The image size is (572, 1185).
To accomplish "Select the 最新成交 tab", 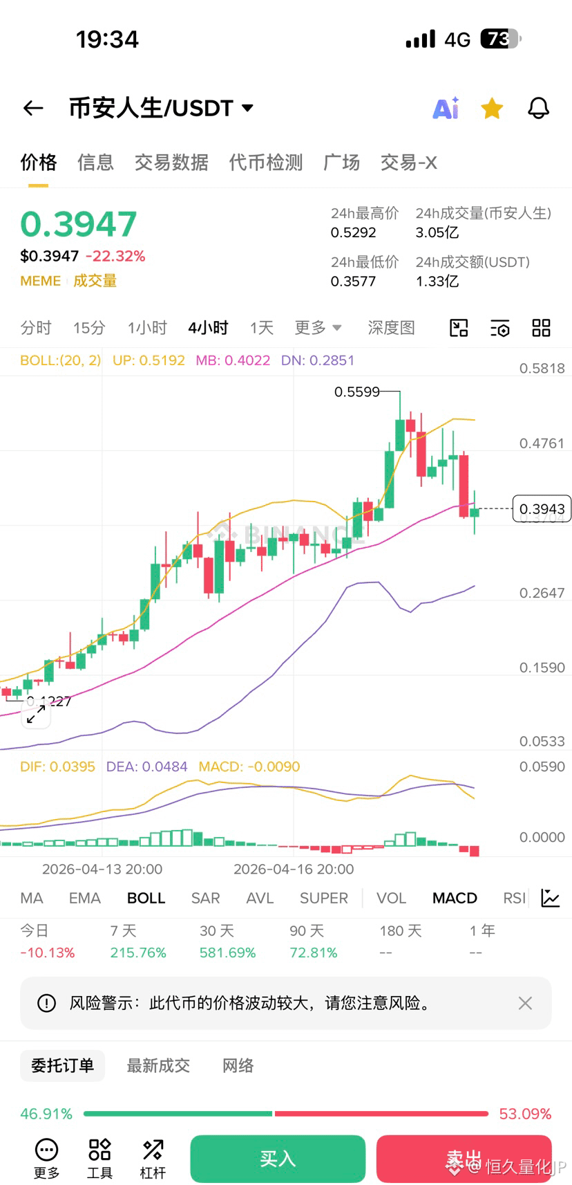I will [158, 1065].
